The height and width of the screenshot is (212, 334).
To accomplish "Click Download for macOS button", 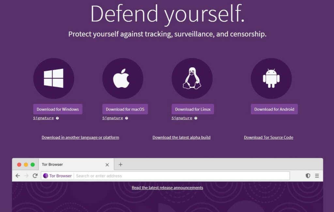I will [x=125, y=109].
